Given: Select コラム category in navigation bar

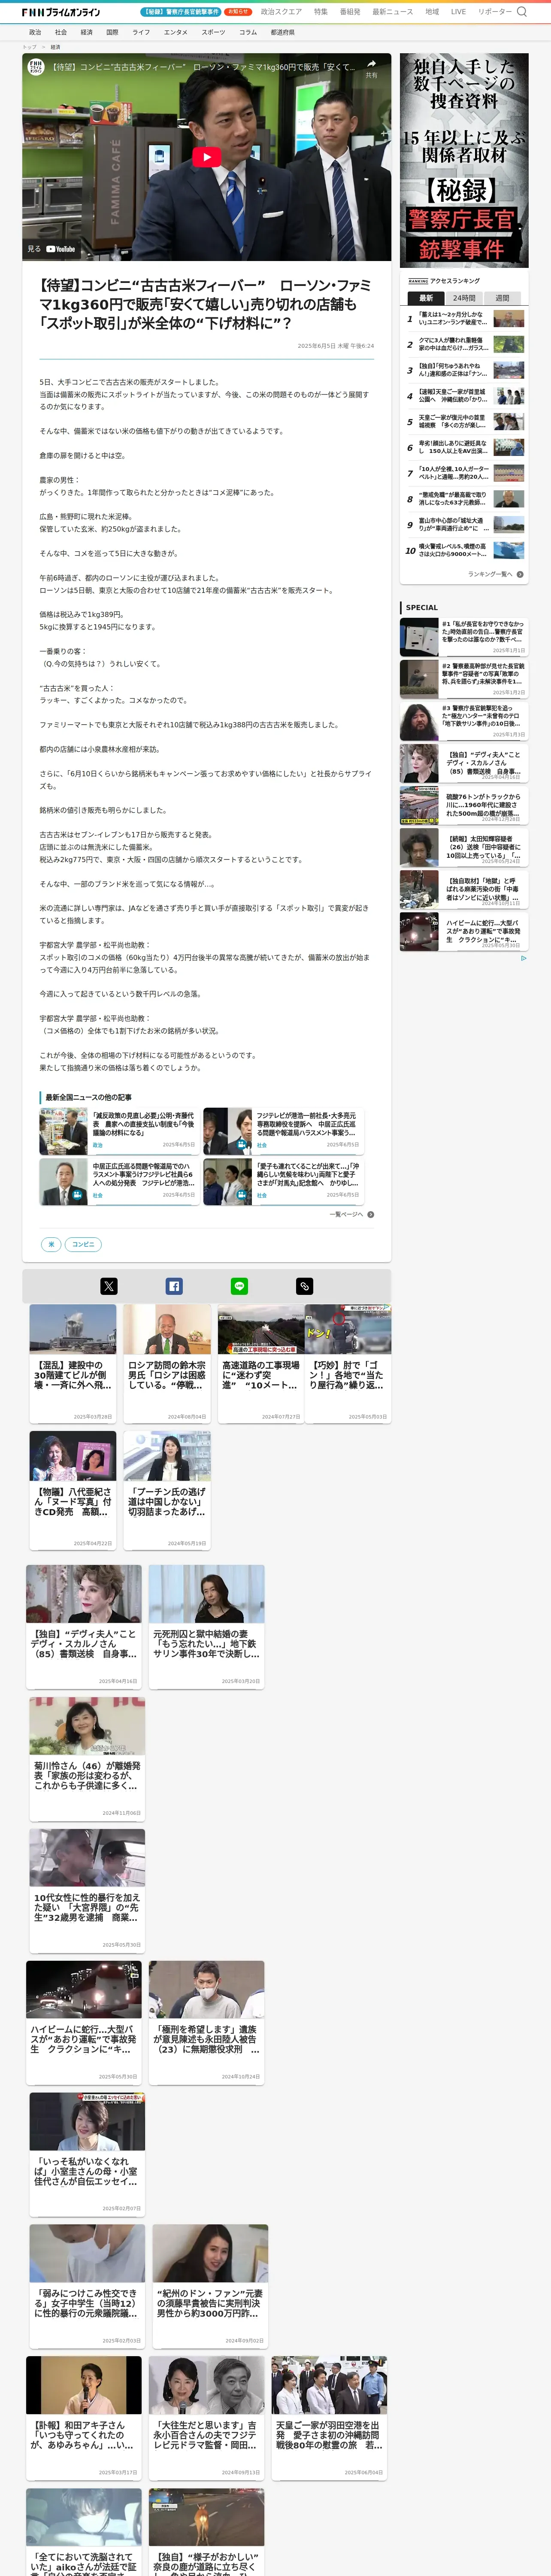Looking at the screenshot, I should 248,32.
